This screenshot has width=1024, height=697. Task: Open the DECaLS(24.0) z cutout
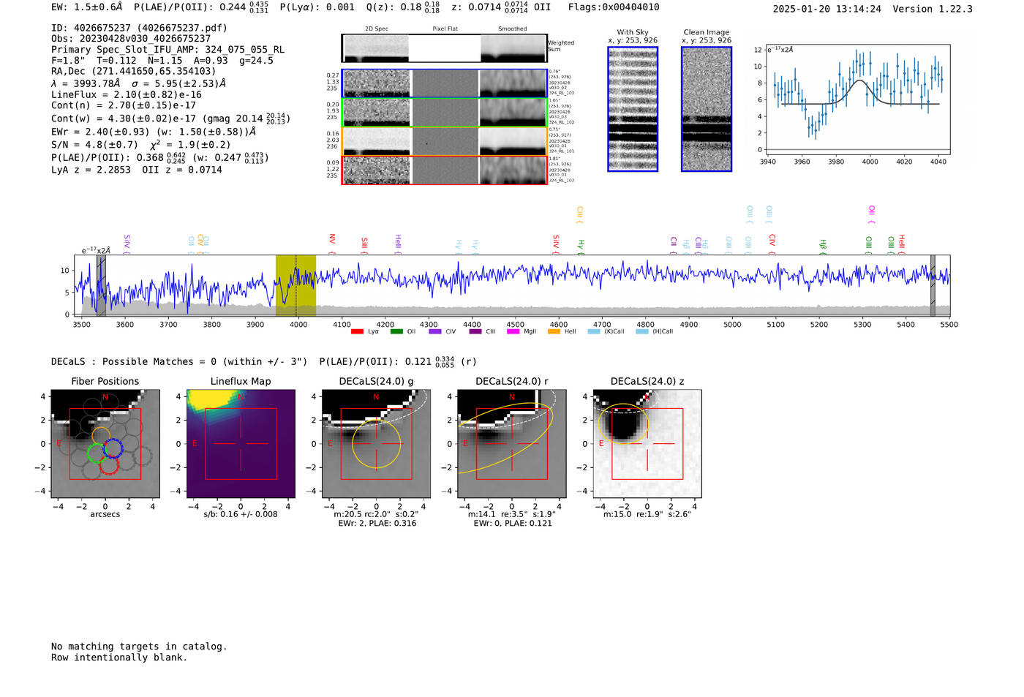[x=647, y=444]
